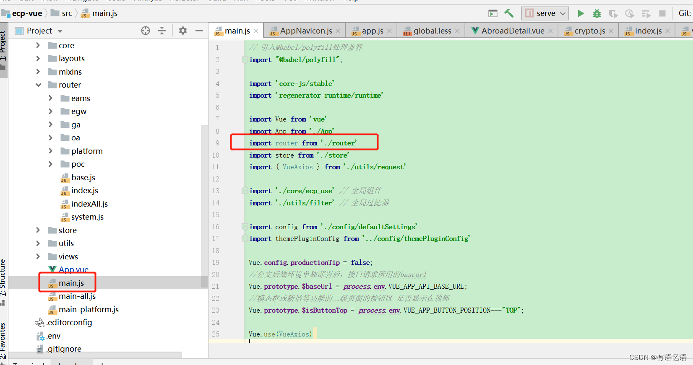This screenshot has height=365, width=693.
Task: Click the fold marker on line 2
Action: pyautogui.click(x=244, y=60)
